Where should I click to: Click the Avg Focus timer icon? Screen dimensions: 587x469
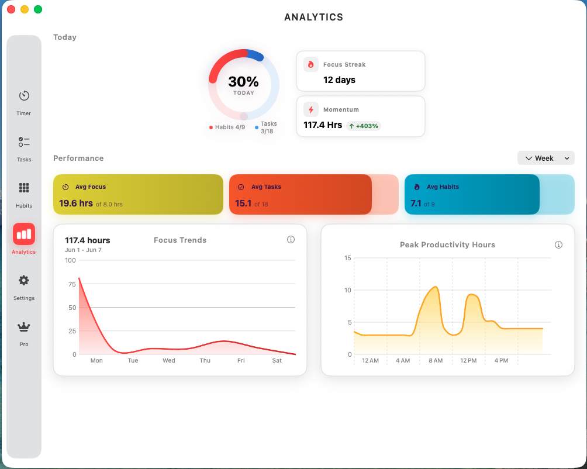point(65,187)
